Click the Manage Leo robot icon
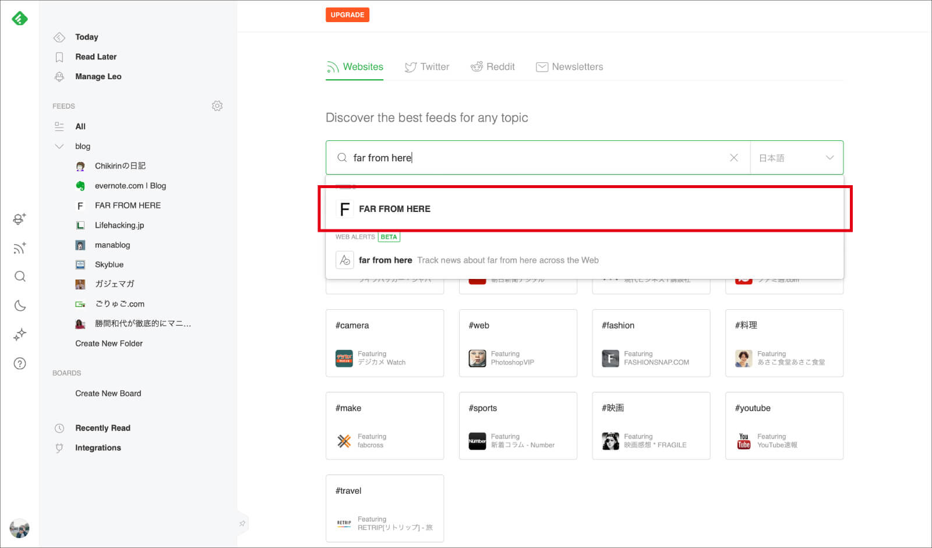Screen dimensions: 932x548 click(59, 77)
